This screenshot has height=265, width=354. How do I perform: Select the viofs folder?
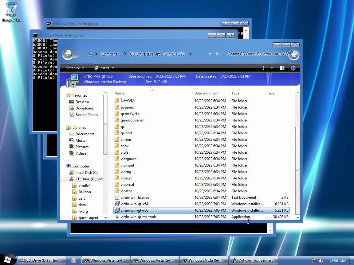[201, 152]
